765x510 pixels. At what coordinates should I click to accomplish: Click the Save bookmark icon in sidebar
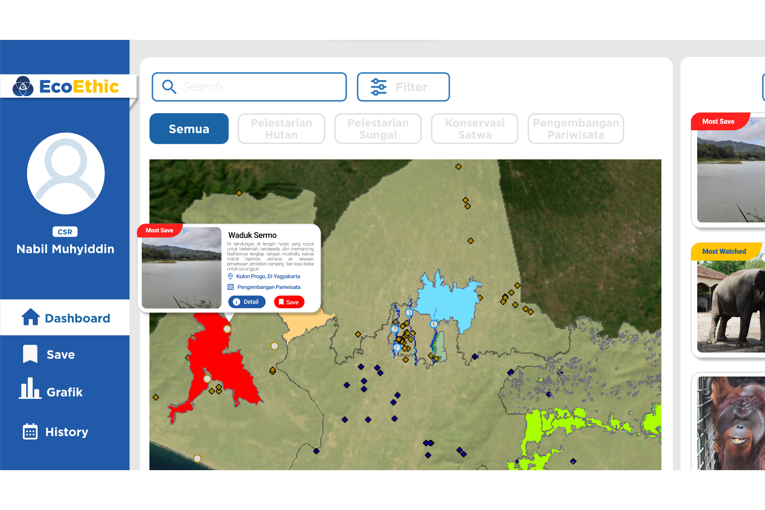click(30, 354)
